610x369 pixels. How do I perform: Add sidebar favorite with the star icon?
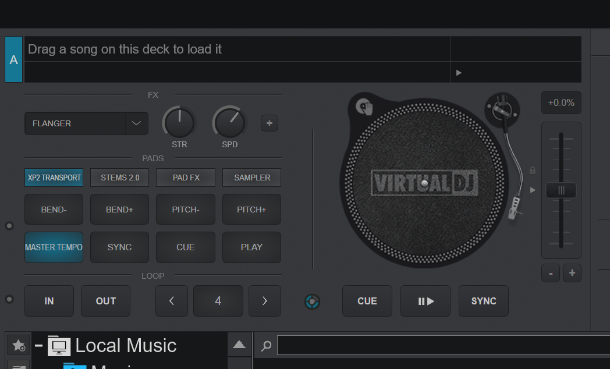tap(18, 345)
